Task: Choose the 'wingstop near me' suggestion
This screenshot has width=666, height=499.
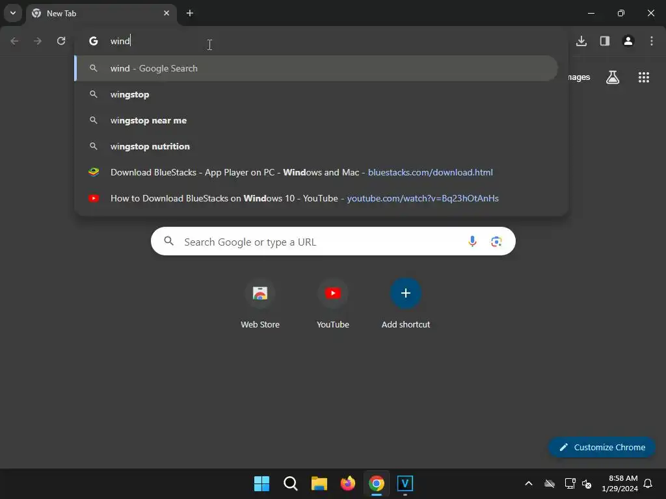Action: coord(316,120)
